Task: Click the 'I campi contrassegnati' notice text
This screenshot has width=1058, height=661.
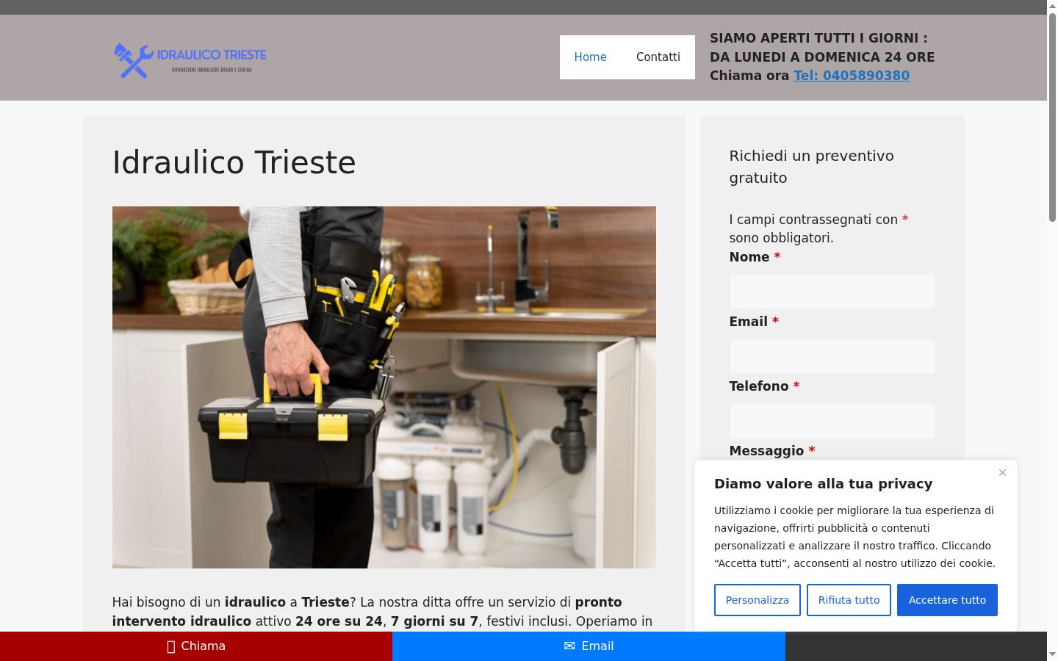Action: click(x=818, y=228)
